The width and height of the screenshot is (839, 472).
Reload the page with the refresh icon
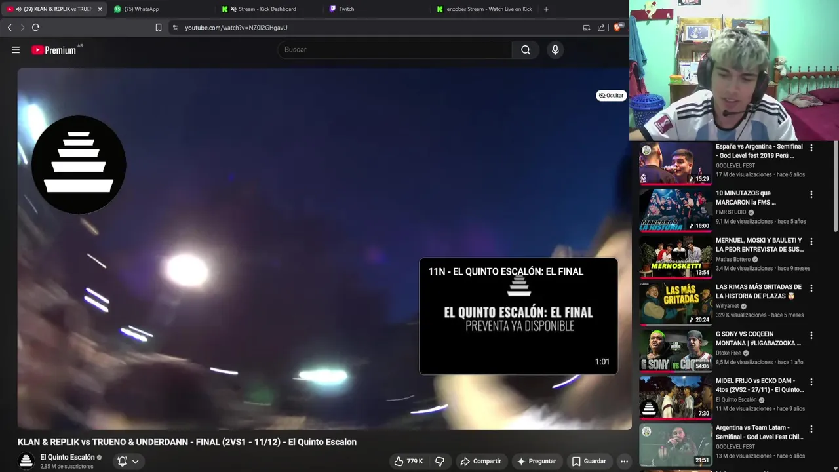35,28
